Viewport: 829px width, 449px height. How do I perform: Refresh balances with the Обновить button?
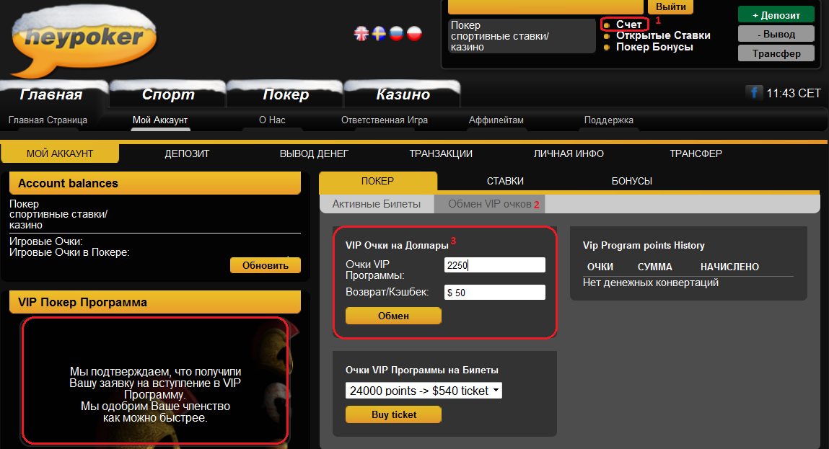pos(265,265)
